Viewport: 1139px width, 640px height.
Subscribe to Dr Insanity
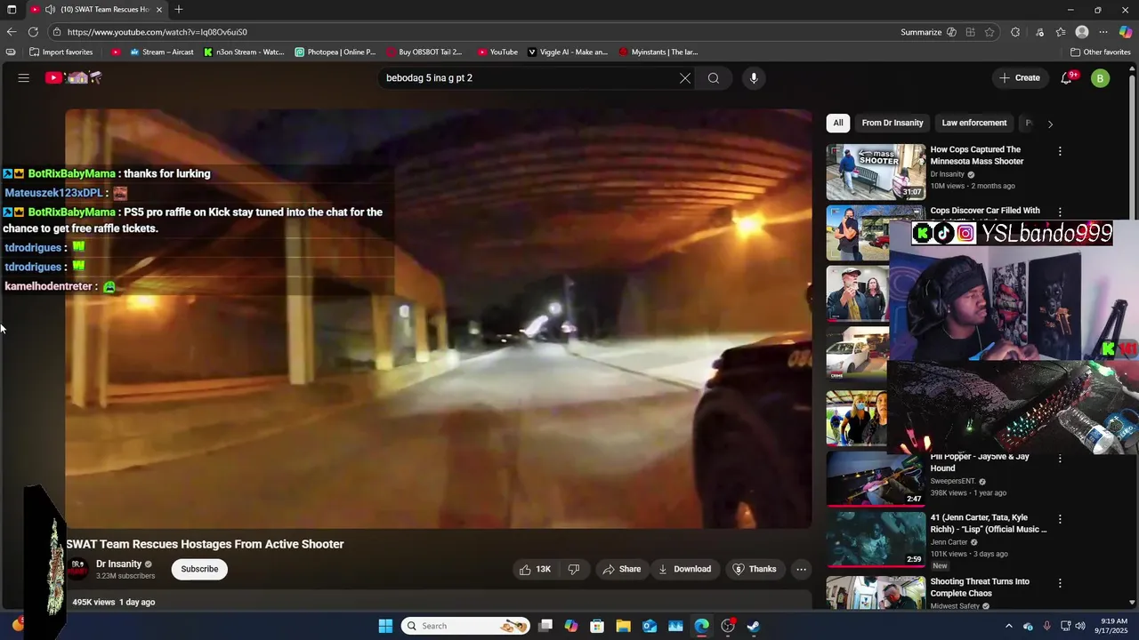pyautogui.click(x=199, y=569)
